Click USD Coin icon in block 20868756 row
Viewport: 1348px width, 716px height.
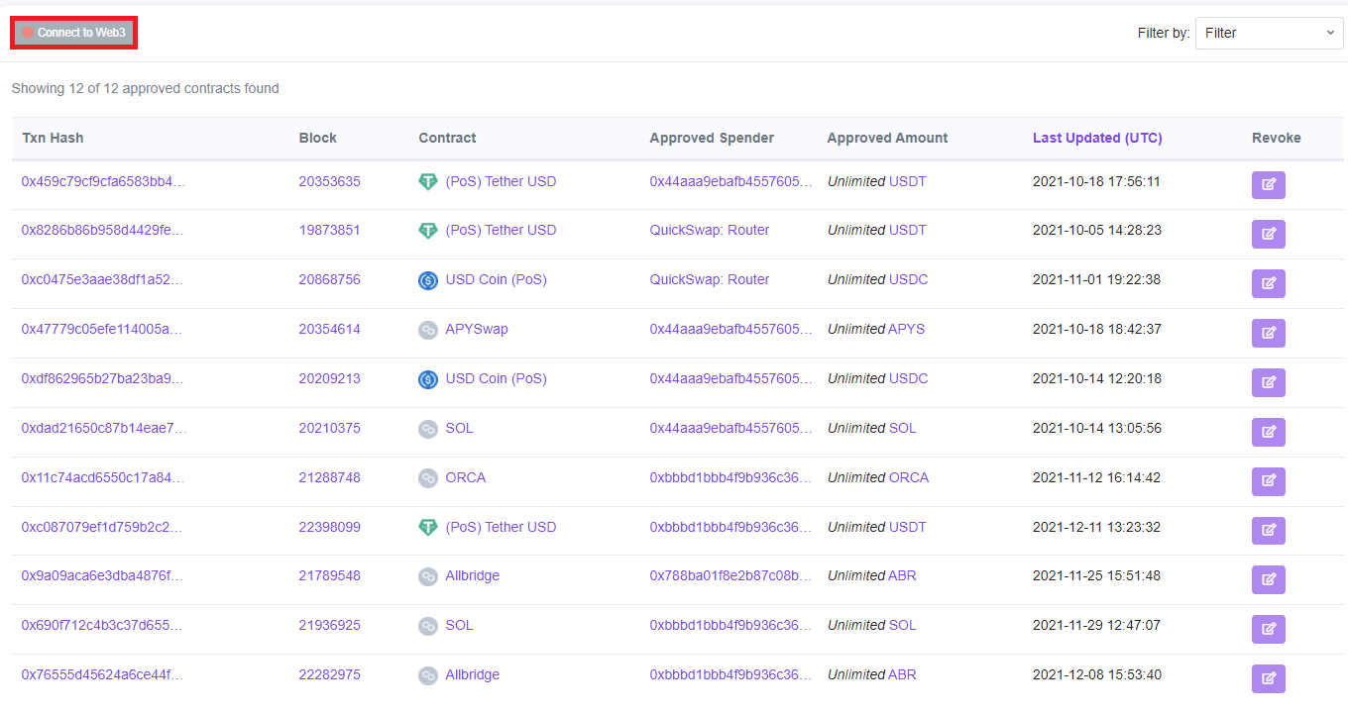428,280
